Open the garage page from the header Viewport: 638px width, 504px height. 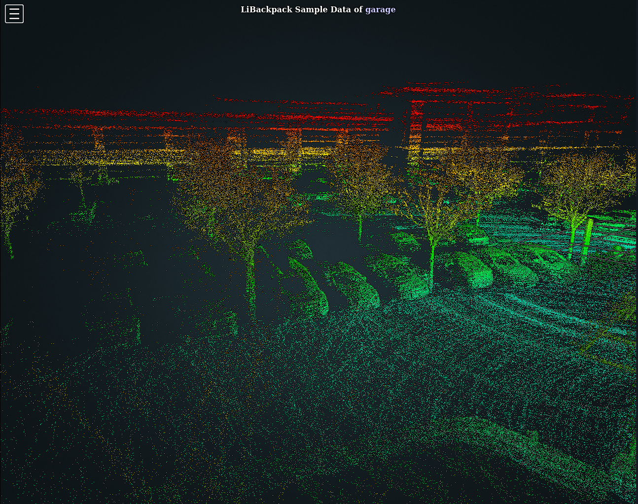(380, 9)
